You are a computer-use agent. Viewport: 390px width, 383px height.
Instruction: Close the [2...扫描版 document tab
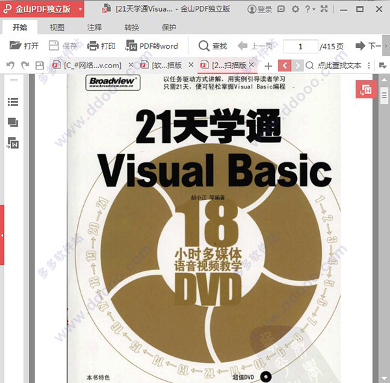click(x=252, y=65)
